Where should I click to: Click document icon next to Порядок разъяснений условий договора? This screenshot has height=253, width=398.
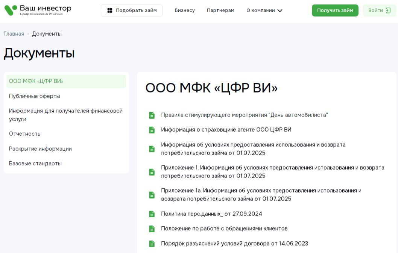point(152,243)
